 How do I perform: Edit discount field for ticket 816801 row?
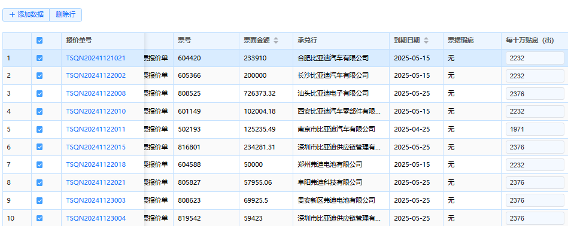(x=535, y=147)
